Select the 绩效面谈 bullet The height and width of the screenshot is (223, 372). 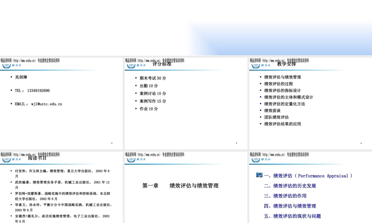[272, 110]
